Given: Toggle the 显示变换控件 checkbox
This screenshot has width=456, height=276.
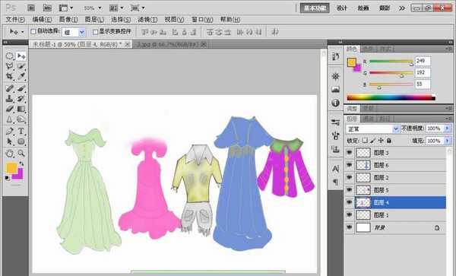Looking at the screenshot, I should [x=95, y=32].
